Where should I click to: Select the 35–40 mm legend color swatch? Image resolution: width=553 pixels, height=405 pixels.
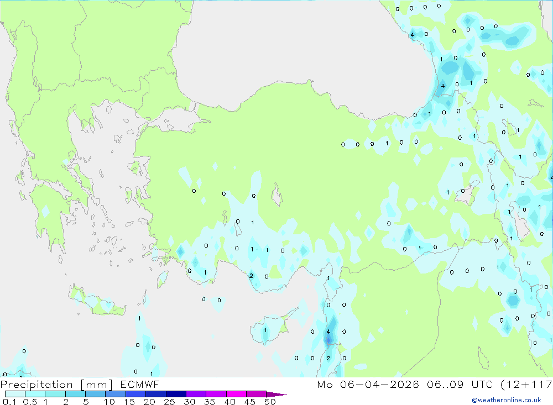tap(216, 394)
